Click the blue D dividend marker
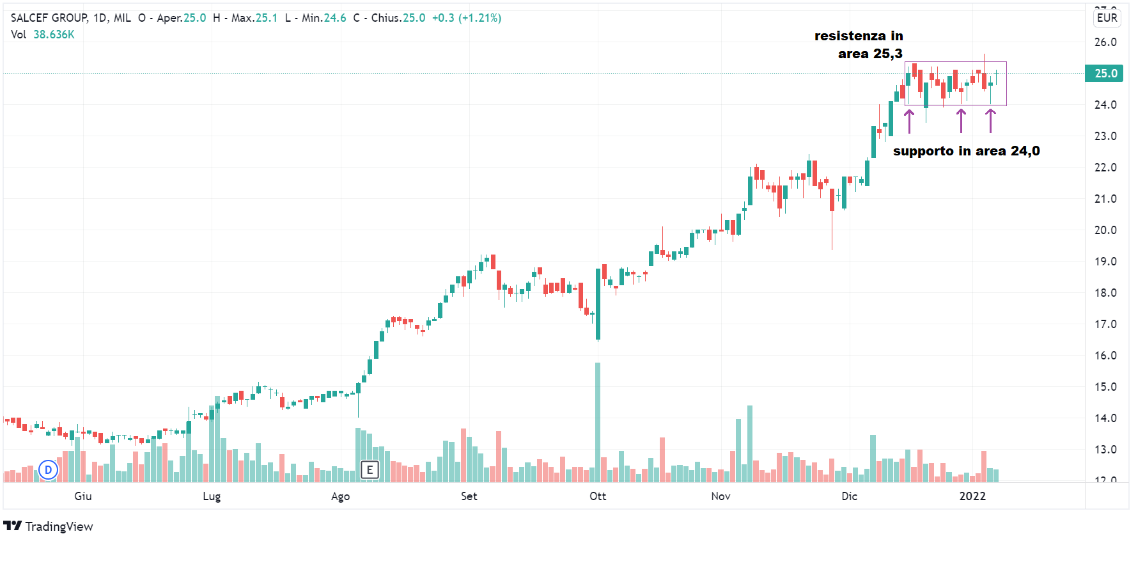 coord(48,470)
